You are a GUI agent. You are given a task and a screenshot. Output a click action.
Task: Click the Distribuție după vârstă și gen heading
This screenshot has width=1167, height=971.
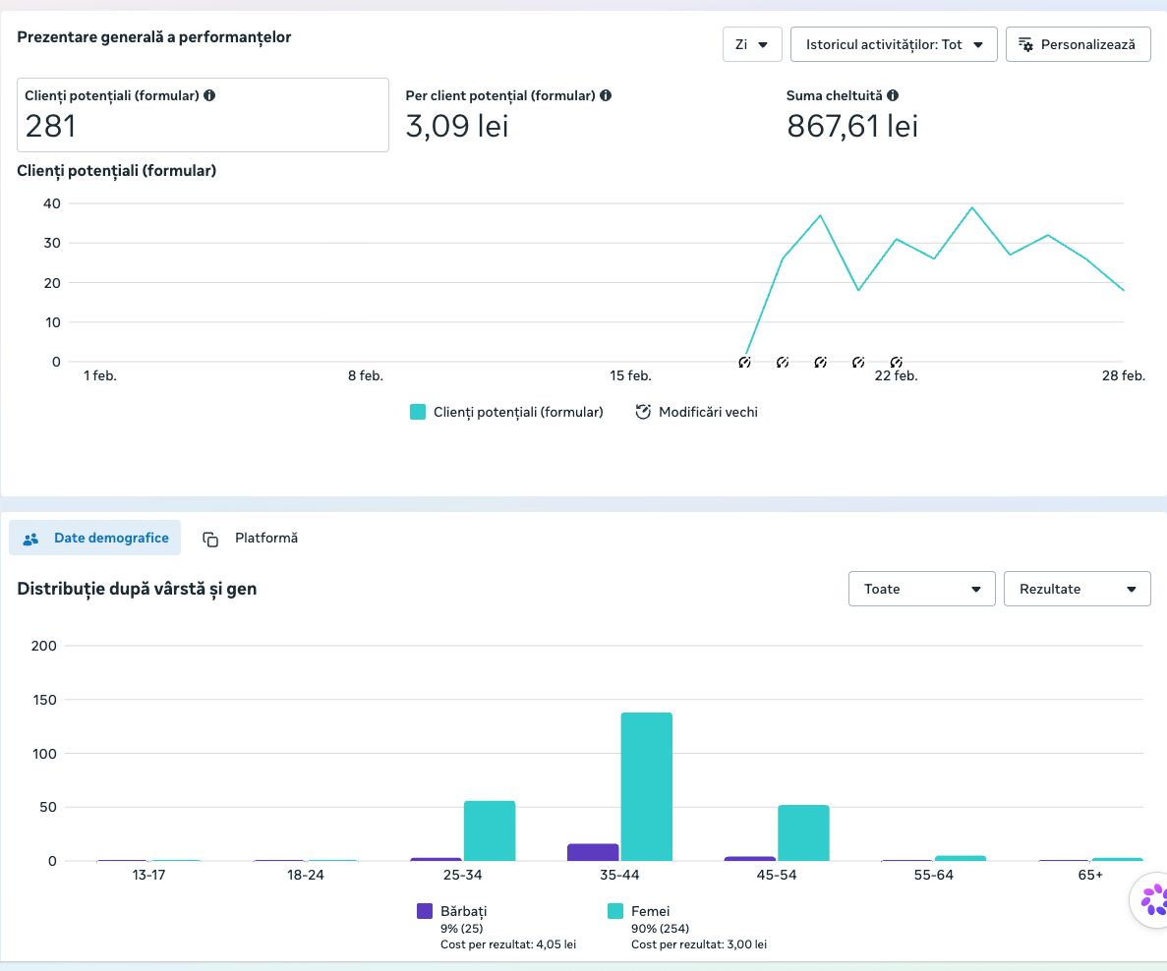pos(137,589)
